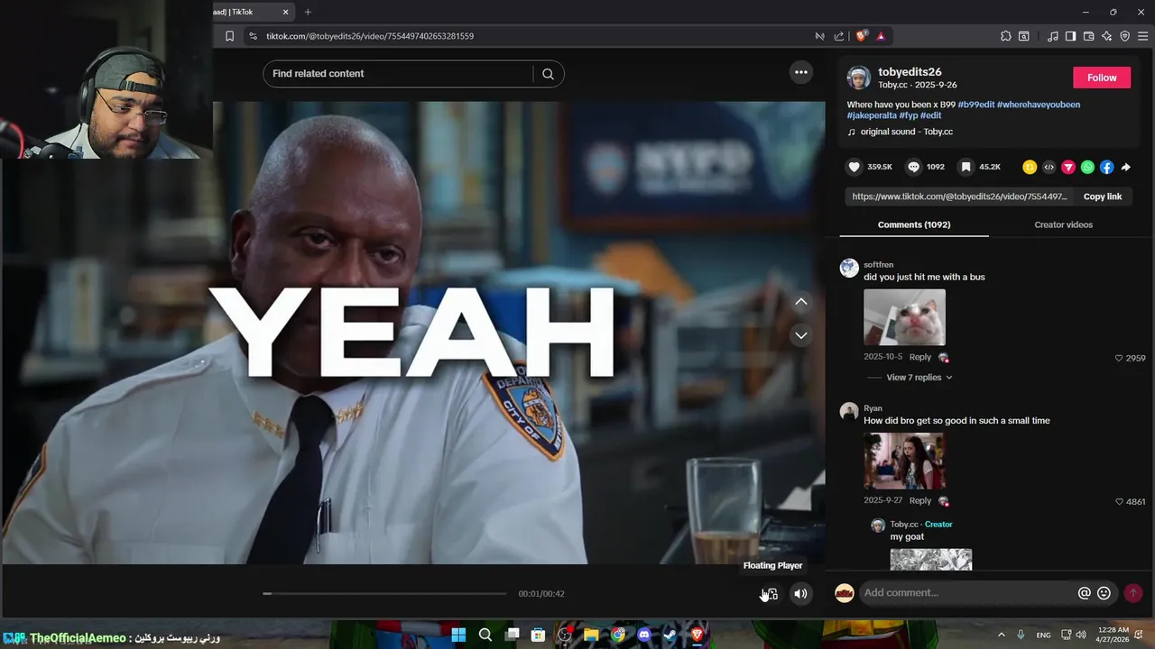Viewport: 1155px width, 649px height.
Task: Get the embed code icon
Action: 1049,167
